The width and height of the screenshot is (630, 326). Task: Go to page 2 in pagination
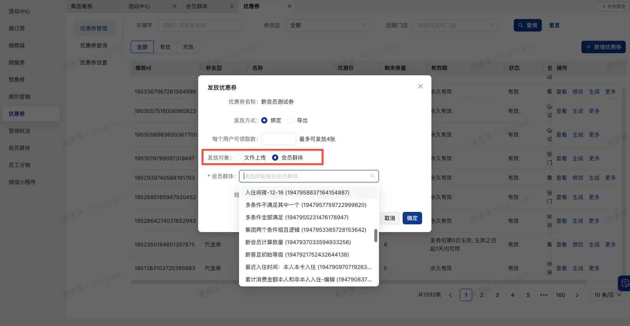pyautogui.click(x=482, y=295)
